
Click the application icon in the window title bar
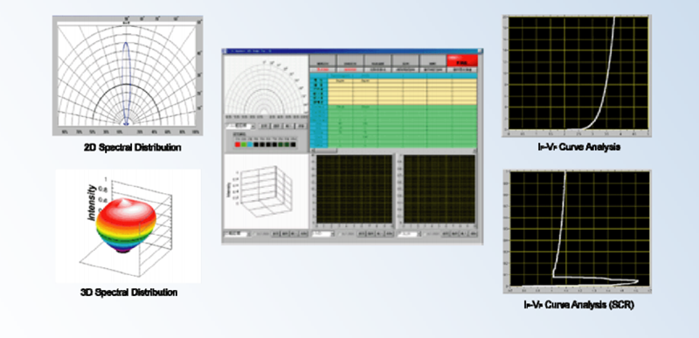[x=225, y=52]
